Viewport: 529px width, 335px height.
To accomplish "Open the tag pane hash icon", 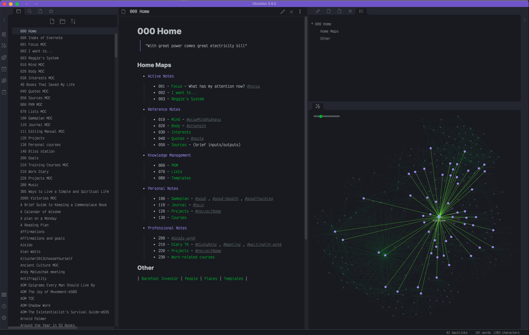I will 350,11.
